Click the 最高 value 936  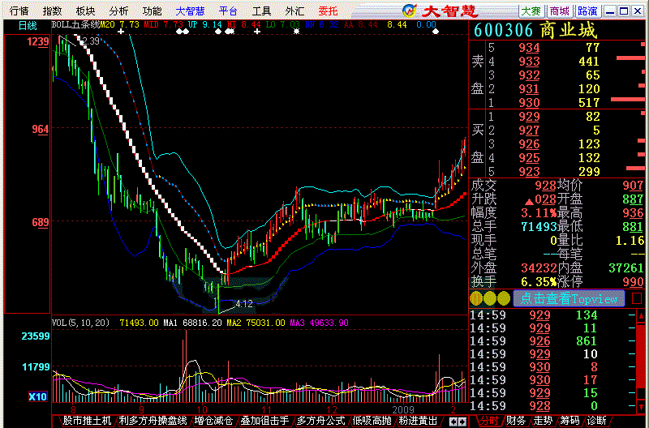[633, 213]
